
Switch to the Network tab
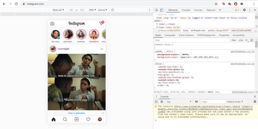click(x=211, y=10)
